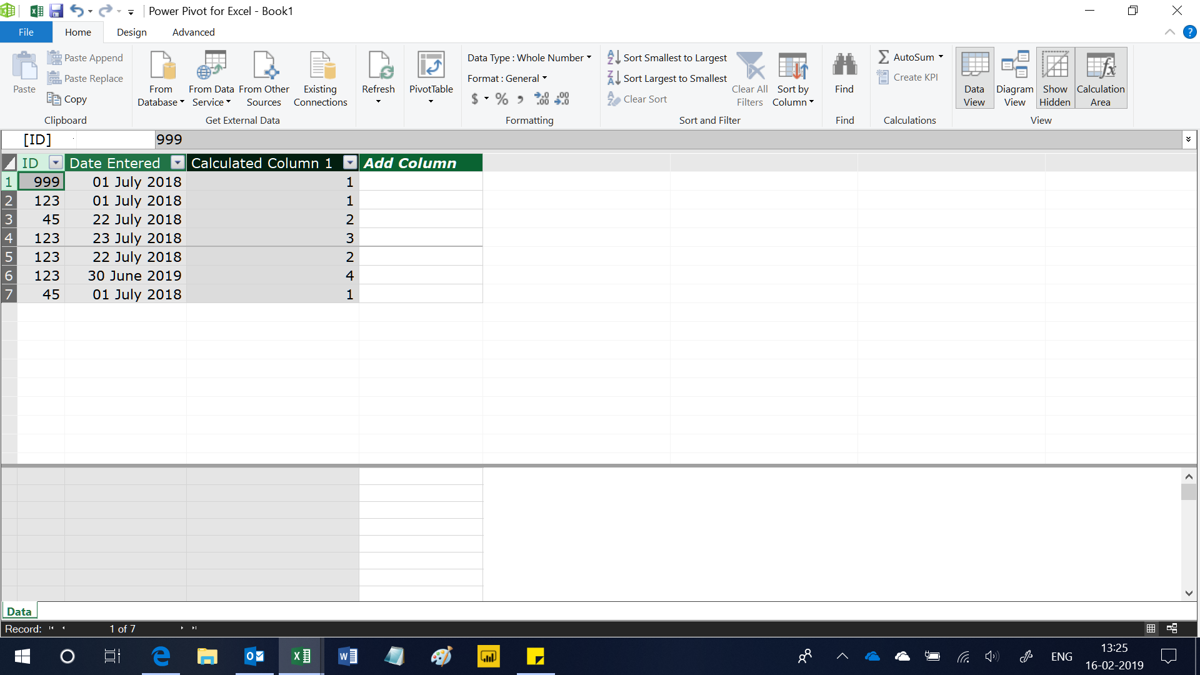Click the From Database icon
The width and height of the screenshot is (1200, 675).
click(161, 79)
